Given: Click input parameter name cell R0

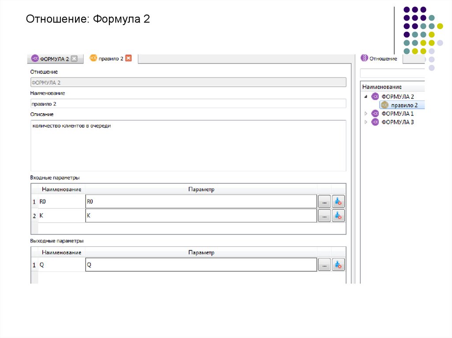Looking at the screenshot, I should click(x=61, y=201).
